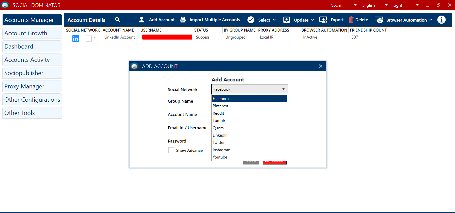The width and height of the screenshot is (455, 213).
Task: Click the Export toolbar label
Action: pyautogui.click(x=337, y=20)
